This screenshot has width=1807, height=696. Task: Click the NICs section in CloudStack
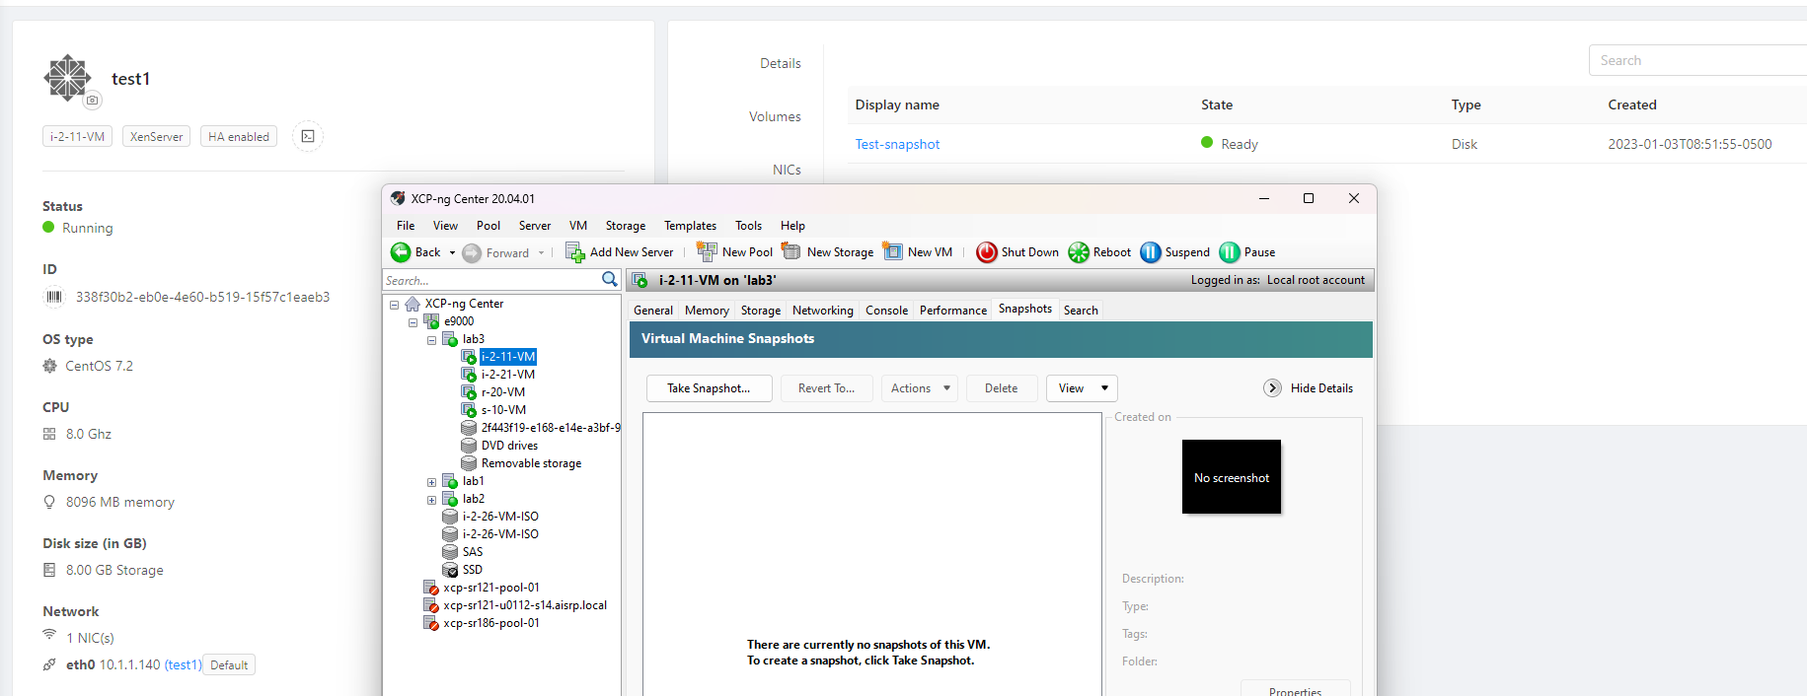pyautogui.click(x=787, y=170)
